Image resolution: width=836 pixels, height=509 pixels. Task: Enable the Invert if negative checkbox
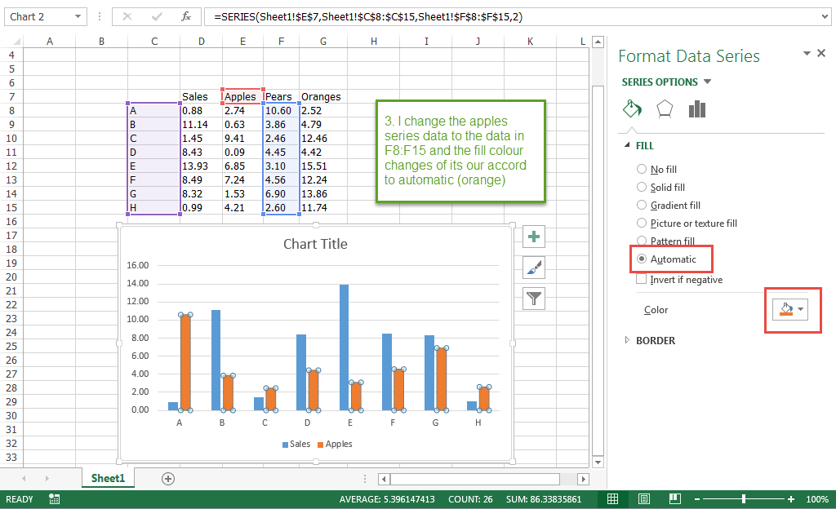[642, 279]
